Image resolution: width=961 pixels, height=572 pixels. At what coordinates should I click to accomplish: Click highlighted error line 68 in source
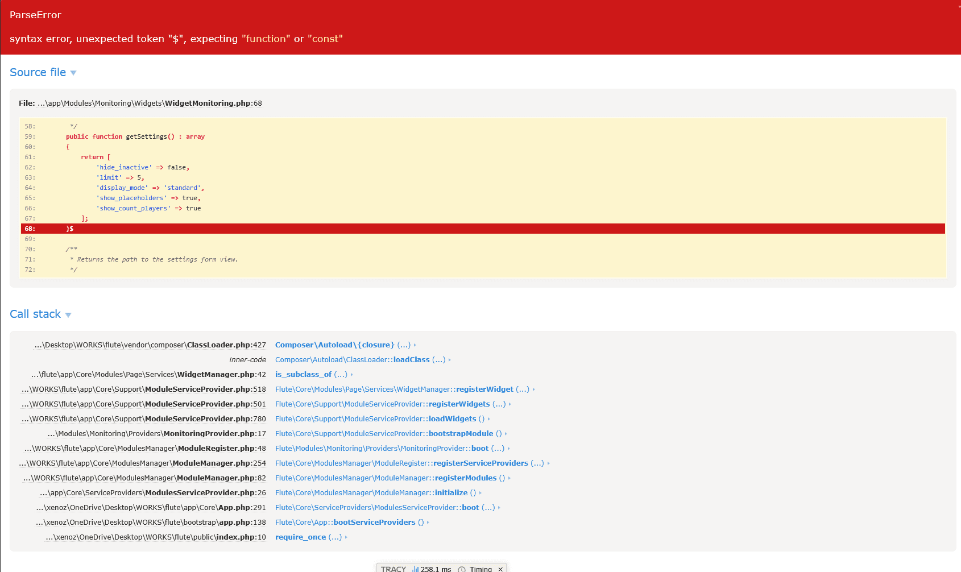(x=483, y=229)
